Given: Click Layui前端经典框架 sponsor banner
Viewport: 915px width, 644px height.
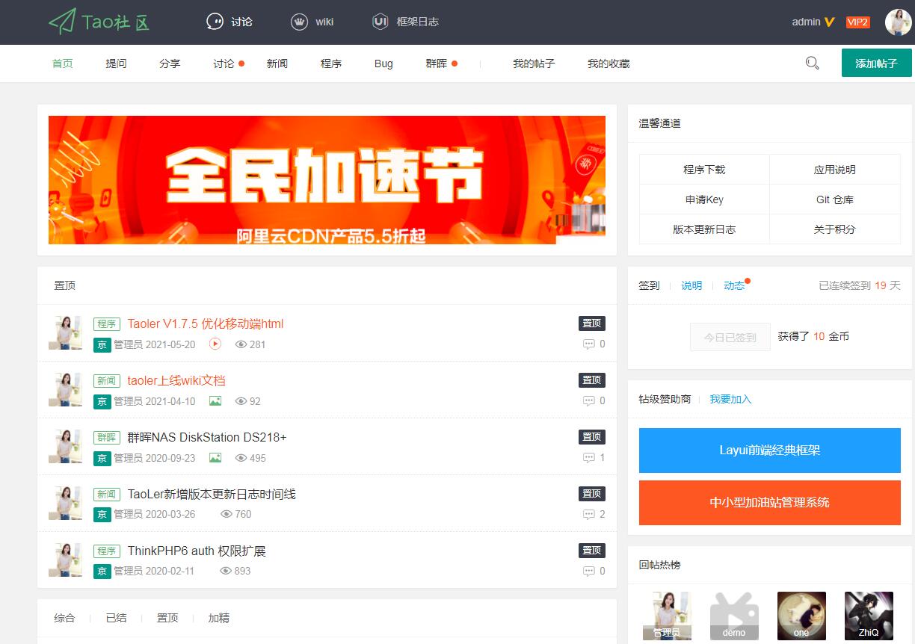Looking at the screenshot, I should 770,451.
